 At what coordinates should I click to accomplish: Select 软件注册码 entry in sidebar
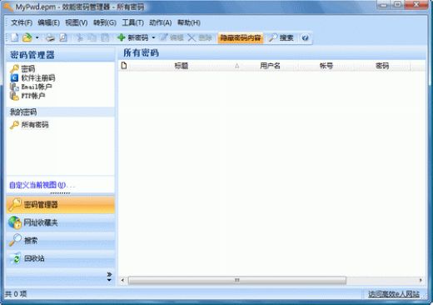tap(32, 77)
